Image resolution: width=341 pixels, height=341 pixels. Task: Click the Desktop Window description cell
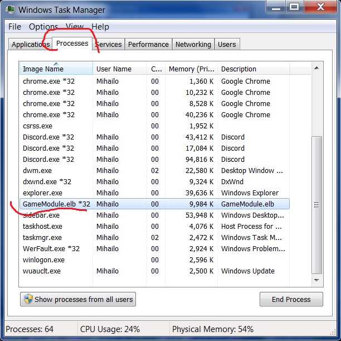tap(252, 170)
